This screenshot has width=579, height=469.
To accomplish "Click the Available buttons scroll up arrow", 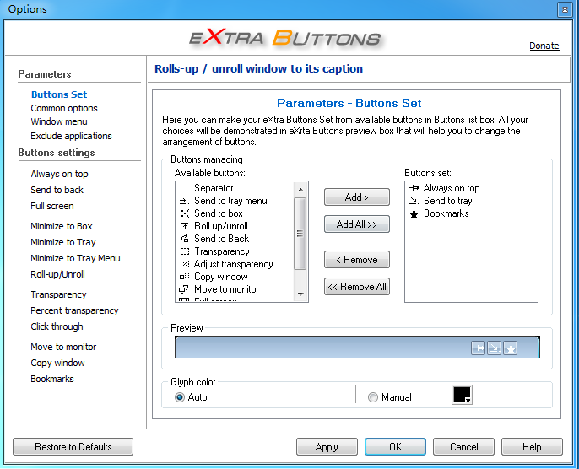I will 300,189.
